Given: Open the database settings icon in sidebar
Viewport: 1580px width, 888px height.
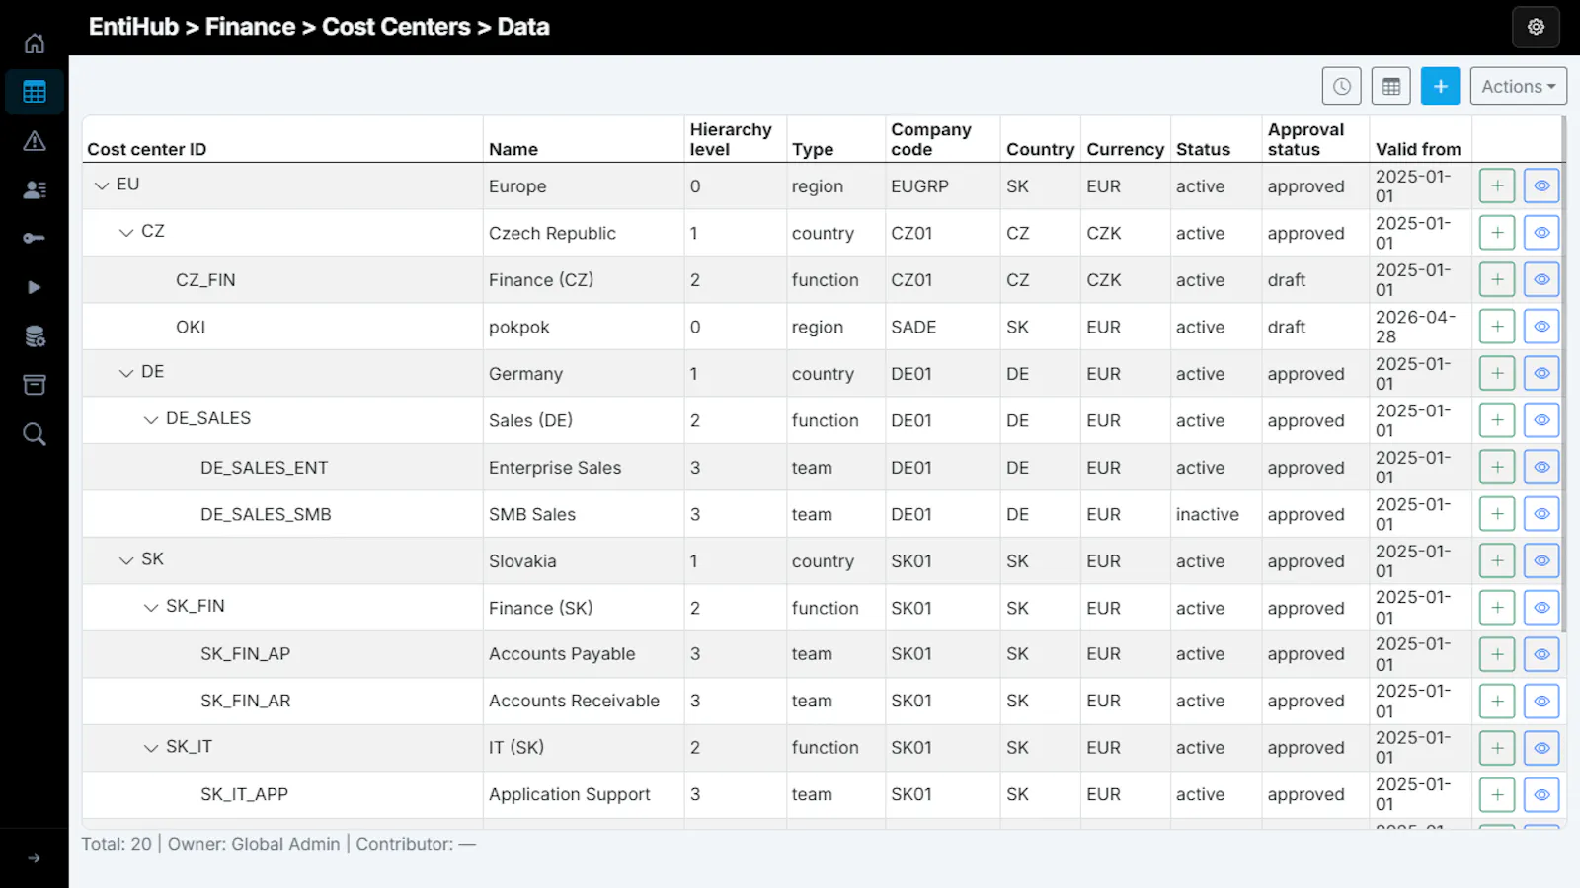Looking at the screenshot, I should [35, 336].
